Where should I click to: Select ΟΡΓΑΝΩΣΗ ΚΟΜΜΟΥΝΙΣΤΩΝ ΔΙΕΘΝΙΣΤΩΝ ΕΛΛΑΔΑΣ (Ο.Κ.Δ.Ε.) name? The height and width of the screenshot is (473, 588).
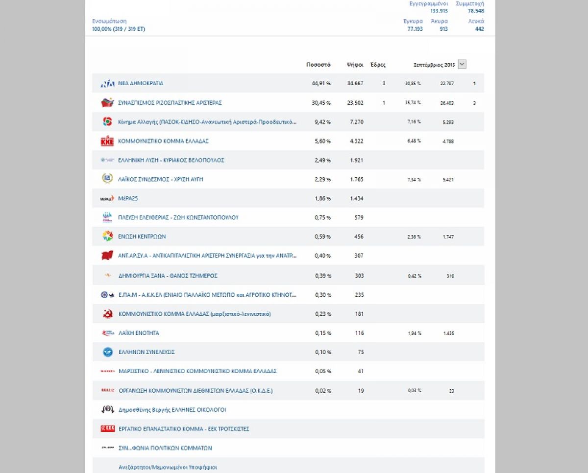click(196, 391)
